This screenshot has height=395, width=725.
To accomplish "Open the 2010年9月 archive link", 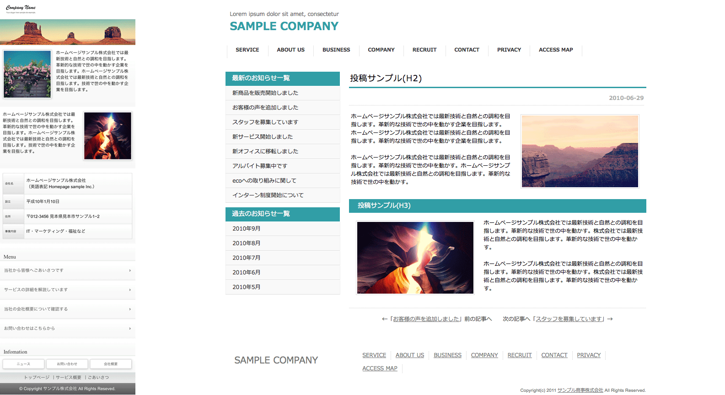I will coord(247,229).
